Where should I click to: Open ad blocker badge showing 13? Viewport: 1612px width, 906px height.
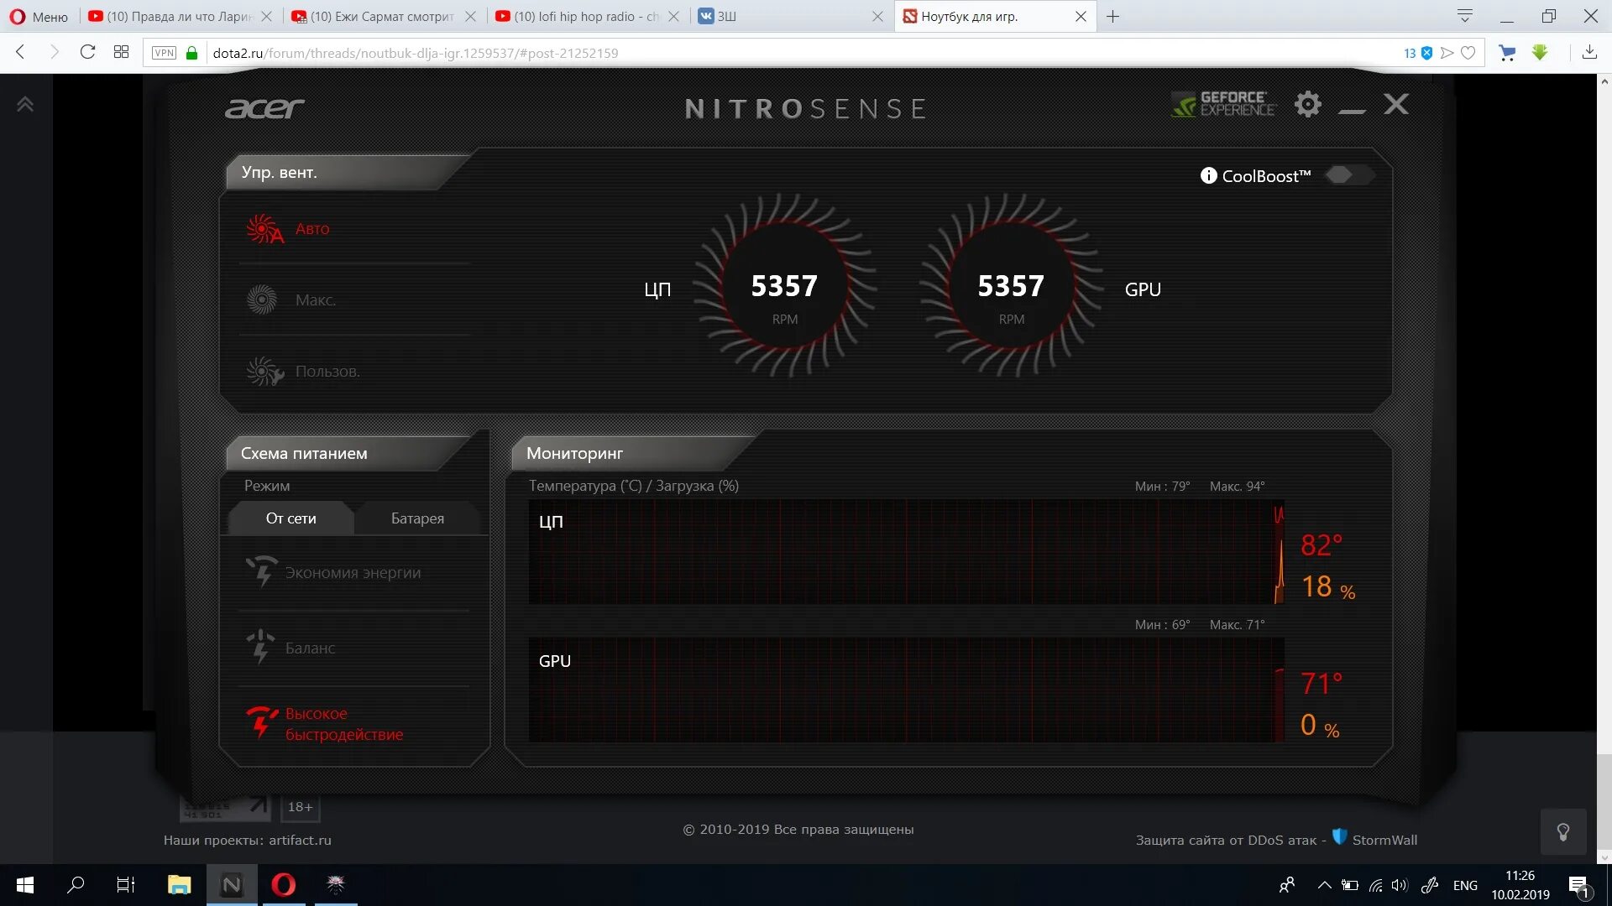1417,53
